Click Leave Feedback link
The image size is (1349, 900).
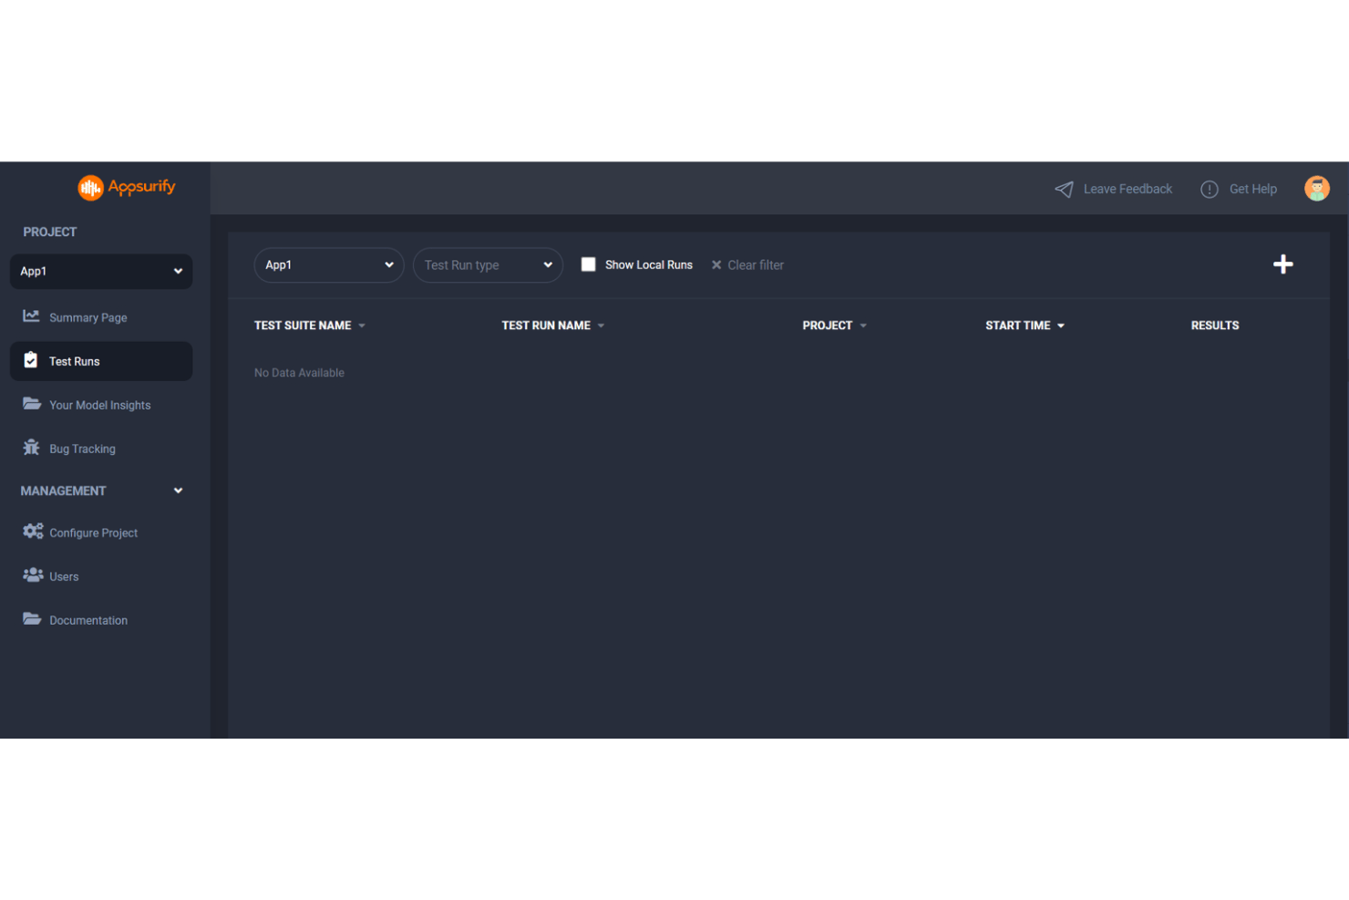pos(1128,189)
